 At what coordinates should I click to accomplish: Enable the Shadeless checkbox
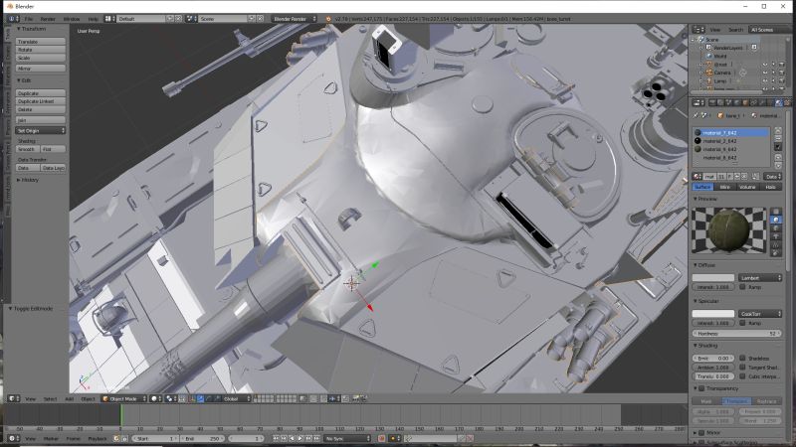pos(742,359)
